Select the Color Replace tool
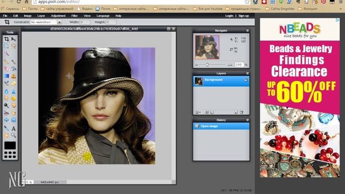 (x=6, y=84)
